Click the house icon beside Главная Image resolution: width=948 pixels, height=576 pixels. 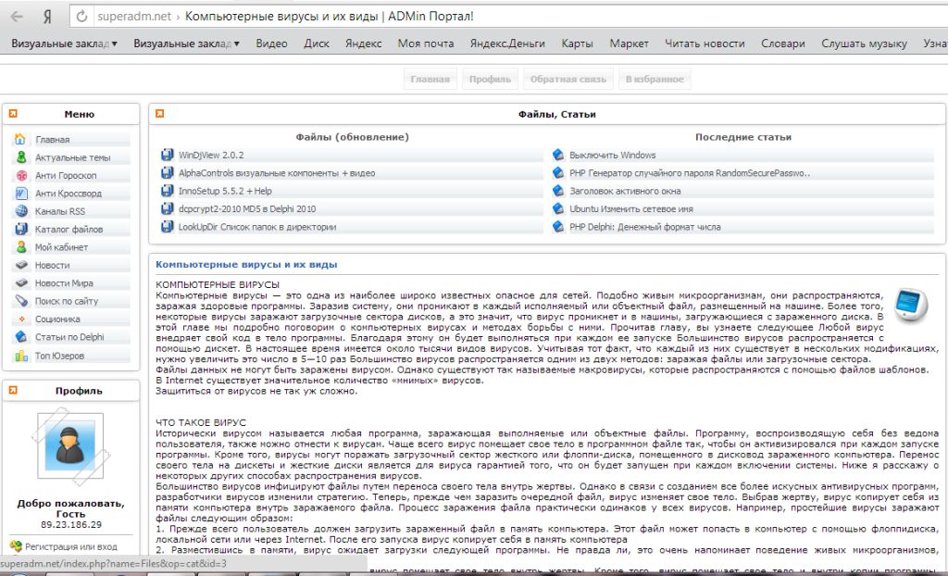[x=20, y=139]
